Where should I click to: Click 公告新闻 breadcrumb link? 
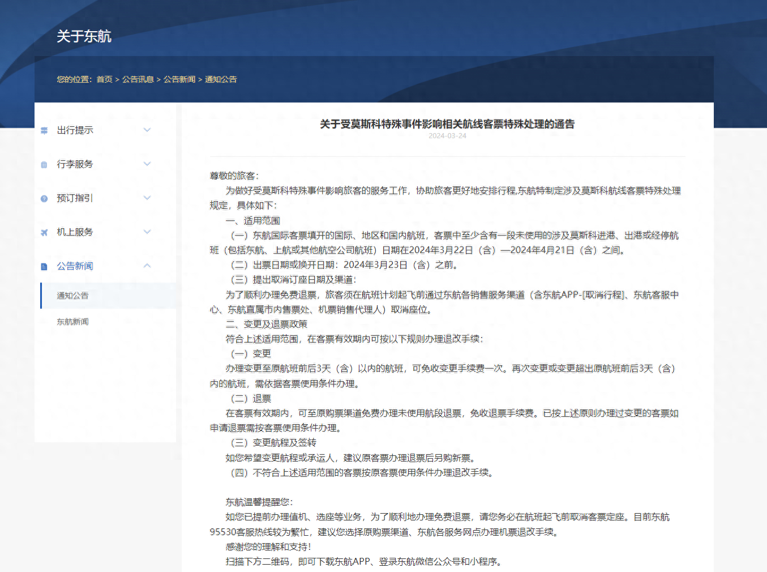point(179,79)
